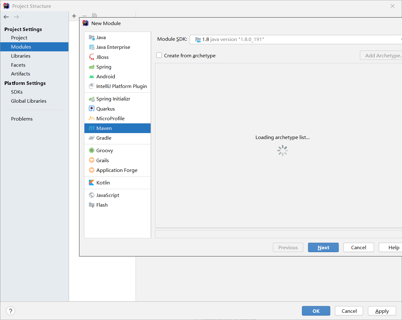Image resolution: width=402 pixels, height=320 pixels.
Task: Click Apply in Project Structure window
Action: (x=382, y=311)
